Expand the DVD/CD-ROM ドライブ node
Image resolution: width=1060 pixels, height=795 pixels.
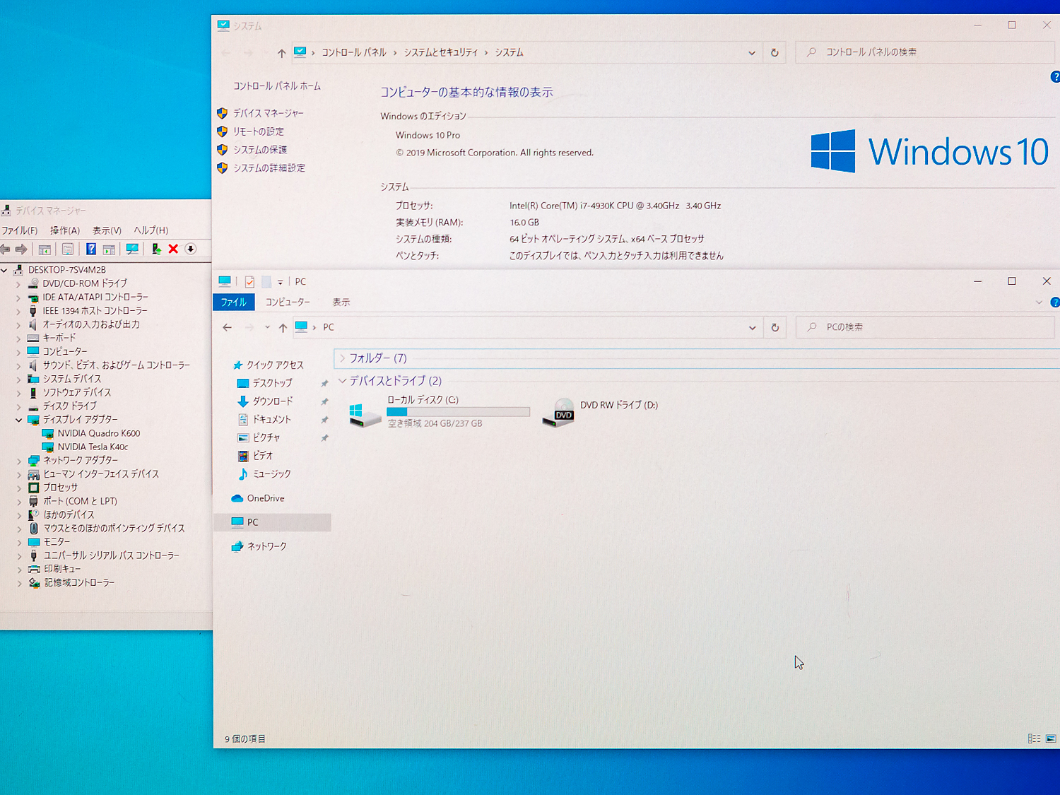pyautogui.click(x=18, y=283)
